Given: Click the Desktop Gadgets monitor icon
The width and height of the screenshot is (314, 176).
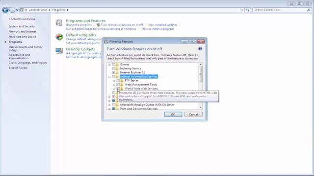Looking at the screenshot, I should 59,51.
